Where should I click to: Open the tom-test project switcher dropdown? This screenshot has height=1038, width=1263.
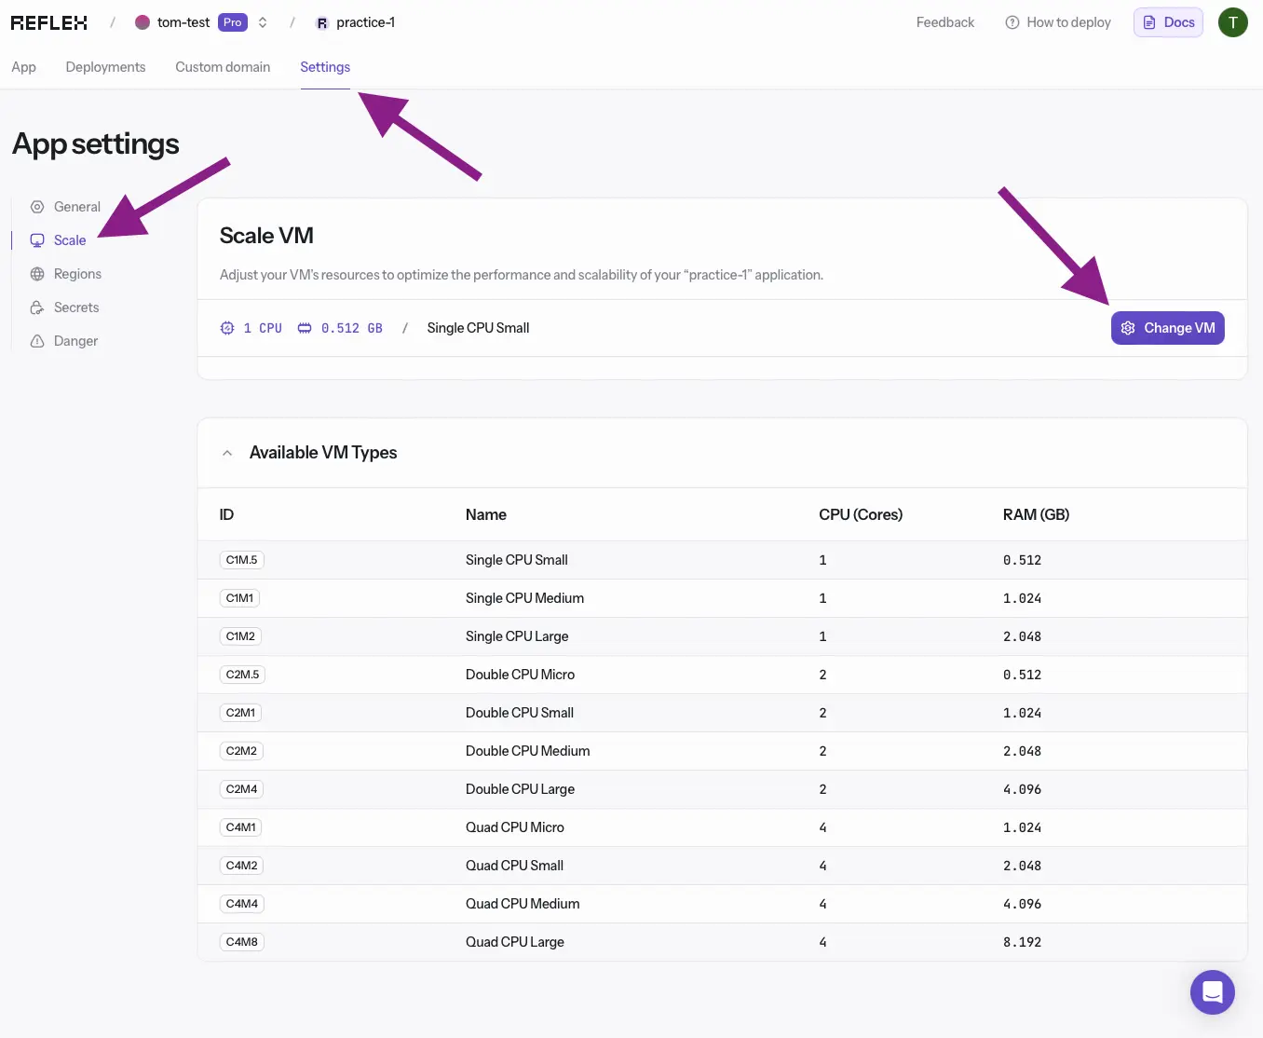tap(263, 22)
